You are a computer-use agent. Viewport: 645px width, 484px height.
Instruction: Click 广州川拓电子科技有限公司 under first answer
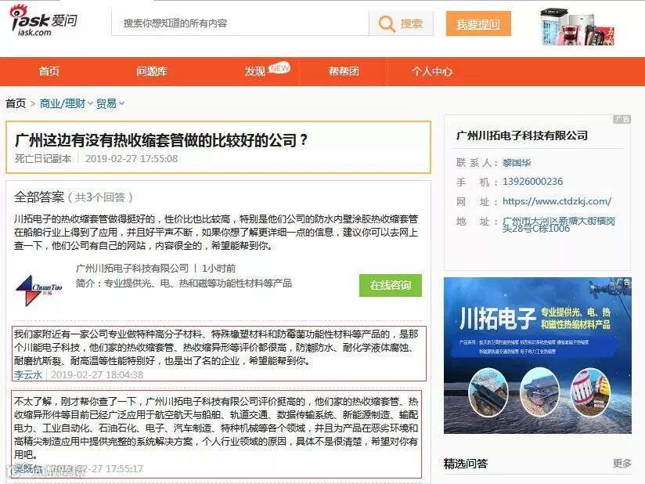pos(132,269)
